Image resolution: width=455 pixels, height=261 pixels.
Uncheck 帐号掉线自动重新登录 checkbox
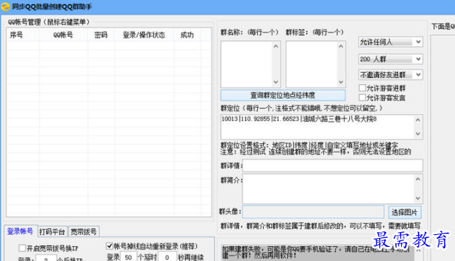click(110, 246)
